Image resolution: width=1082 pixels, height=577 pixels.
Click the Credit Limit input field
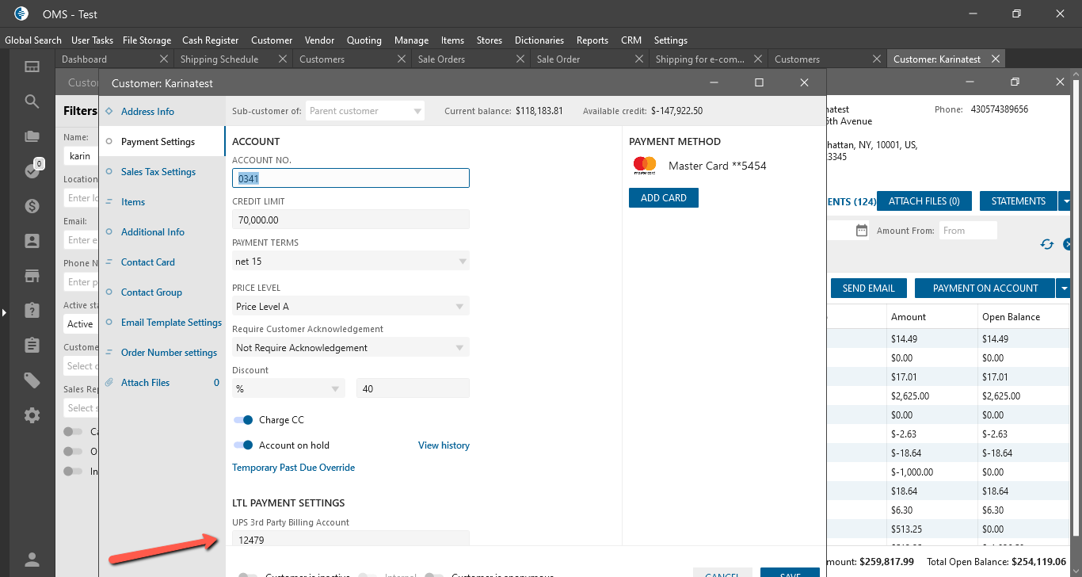(x=350, y=220)
